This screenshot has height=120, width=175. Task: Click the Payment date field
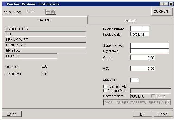tap(140, 96)
